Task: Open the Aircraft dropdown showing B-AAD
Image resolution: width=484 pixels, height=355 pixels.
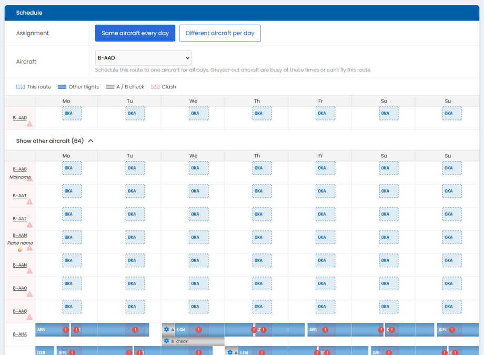Action: pos(143,58)
